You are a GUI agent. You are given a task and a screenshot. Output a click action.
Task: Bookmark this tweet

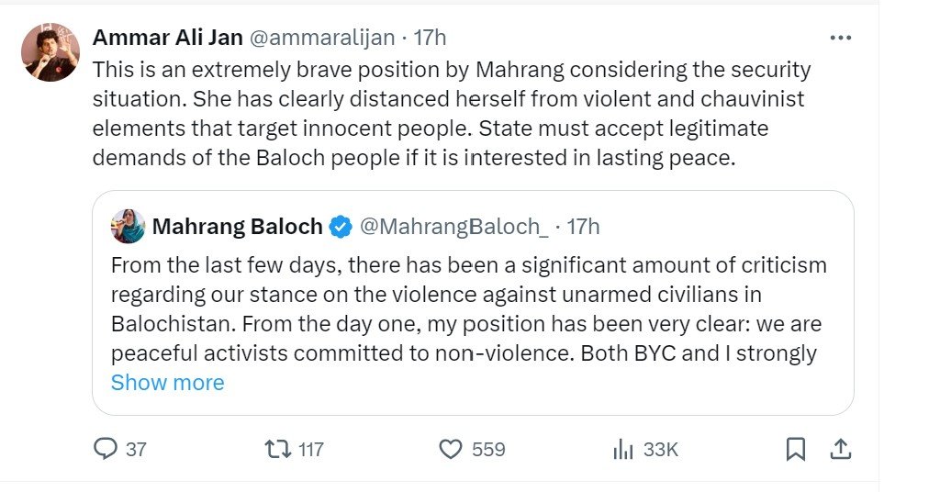[x=796, y=449]
